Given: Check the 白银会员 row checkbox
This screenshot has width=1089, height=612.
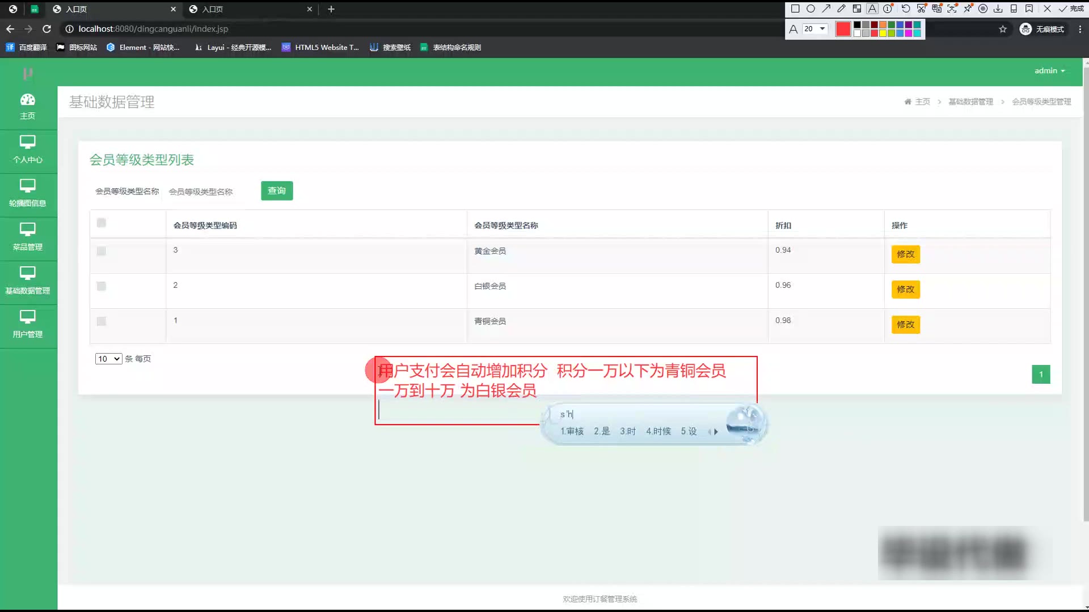Looking at the screenshot, I should click(x=102, y=286).
